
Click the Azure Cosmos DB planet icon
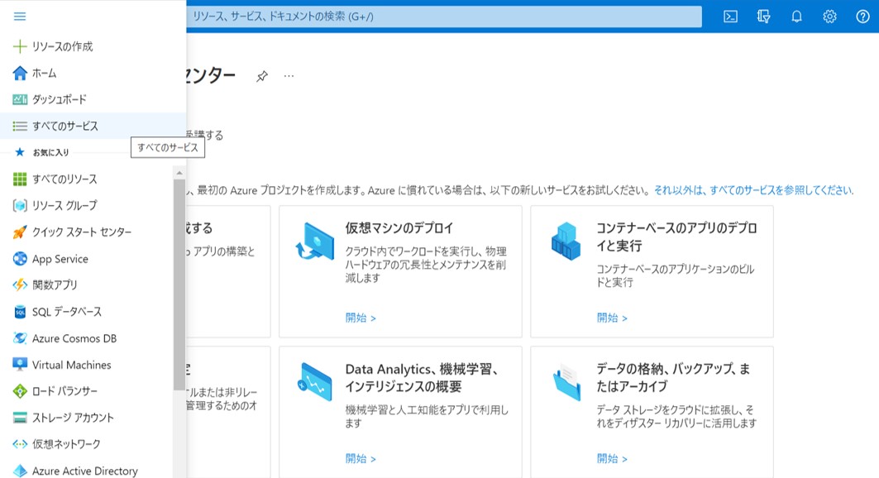pyautogui.click(x=20, y=338)
